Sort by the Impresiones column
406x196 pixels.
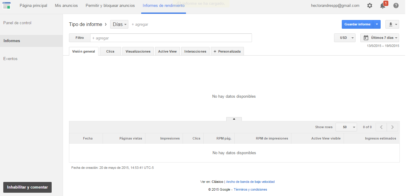[170, 138]
